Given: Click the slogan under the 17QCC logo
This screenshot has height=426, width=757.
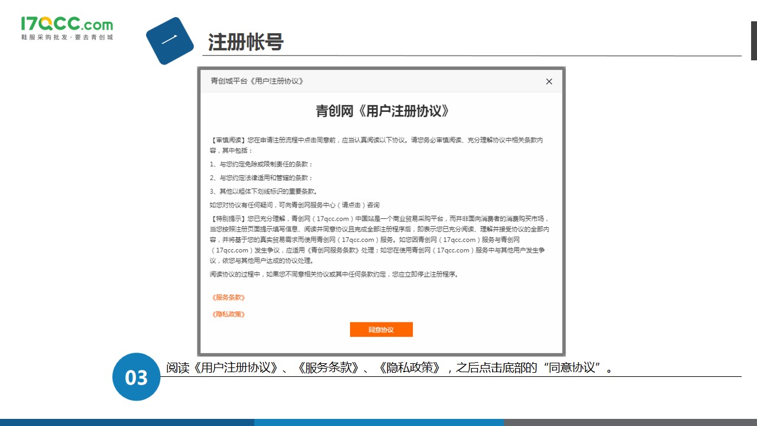Looking at the screenshot, I should [x=66, y=37].
